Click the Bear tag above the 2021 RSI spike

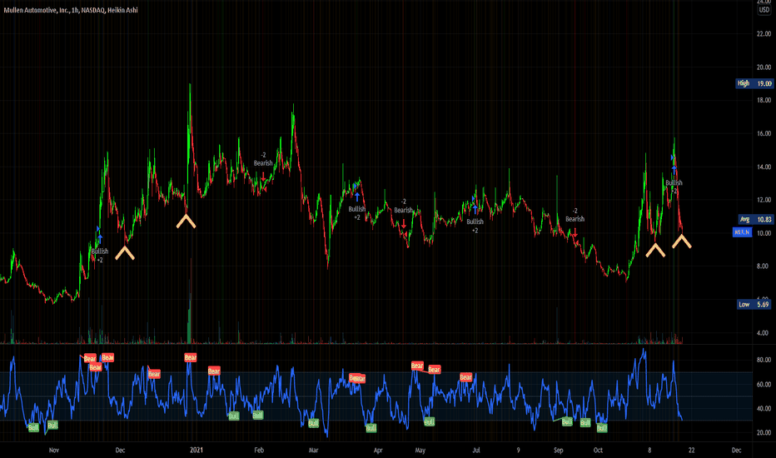pos(191,357)
